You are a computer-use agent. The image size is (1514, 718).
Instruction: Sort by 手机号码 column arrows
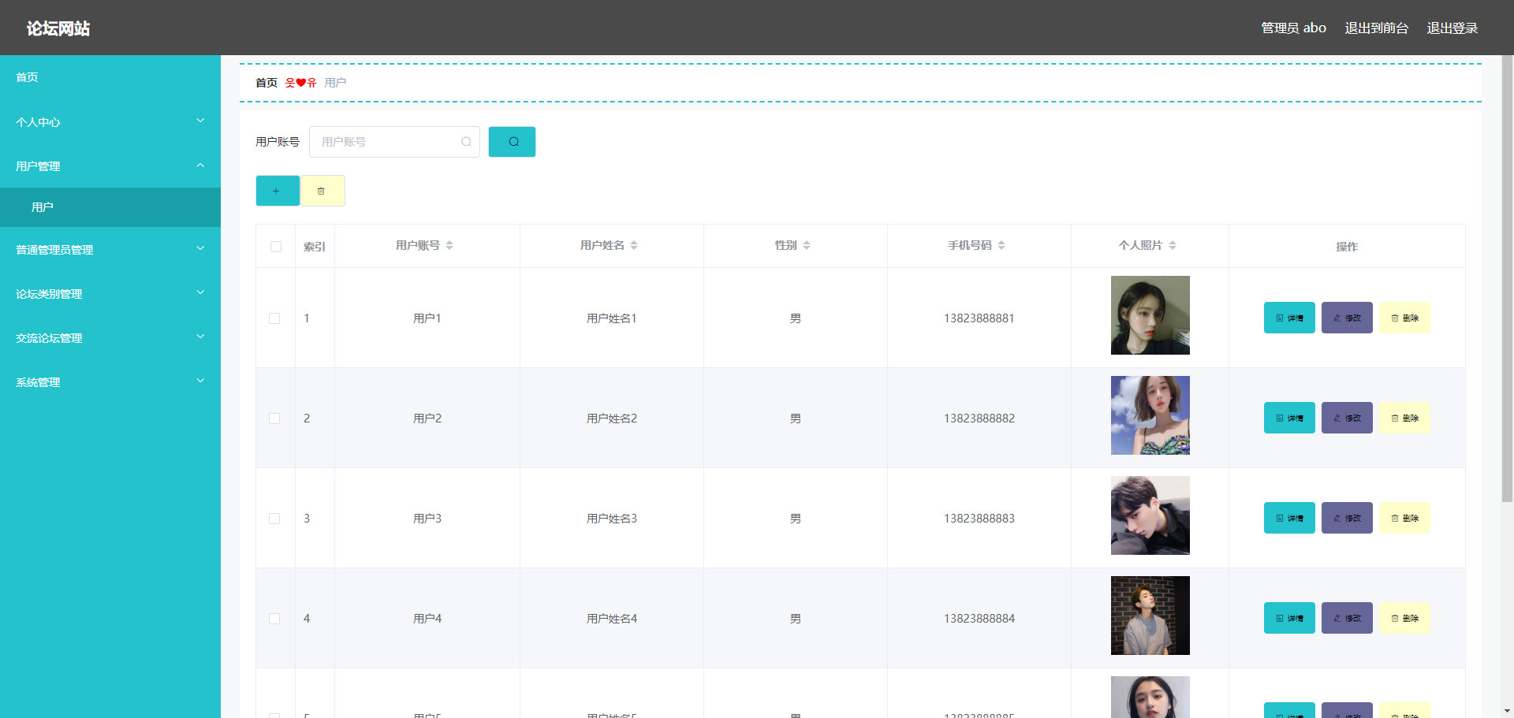pyautogui.click(x=1001, y=245)
